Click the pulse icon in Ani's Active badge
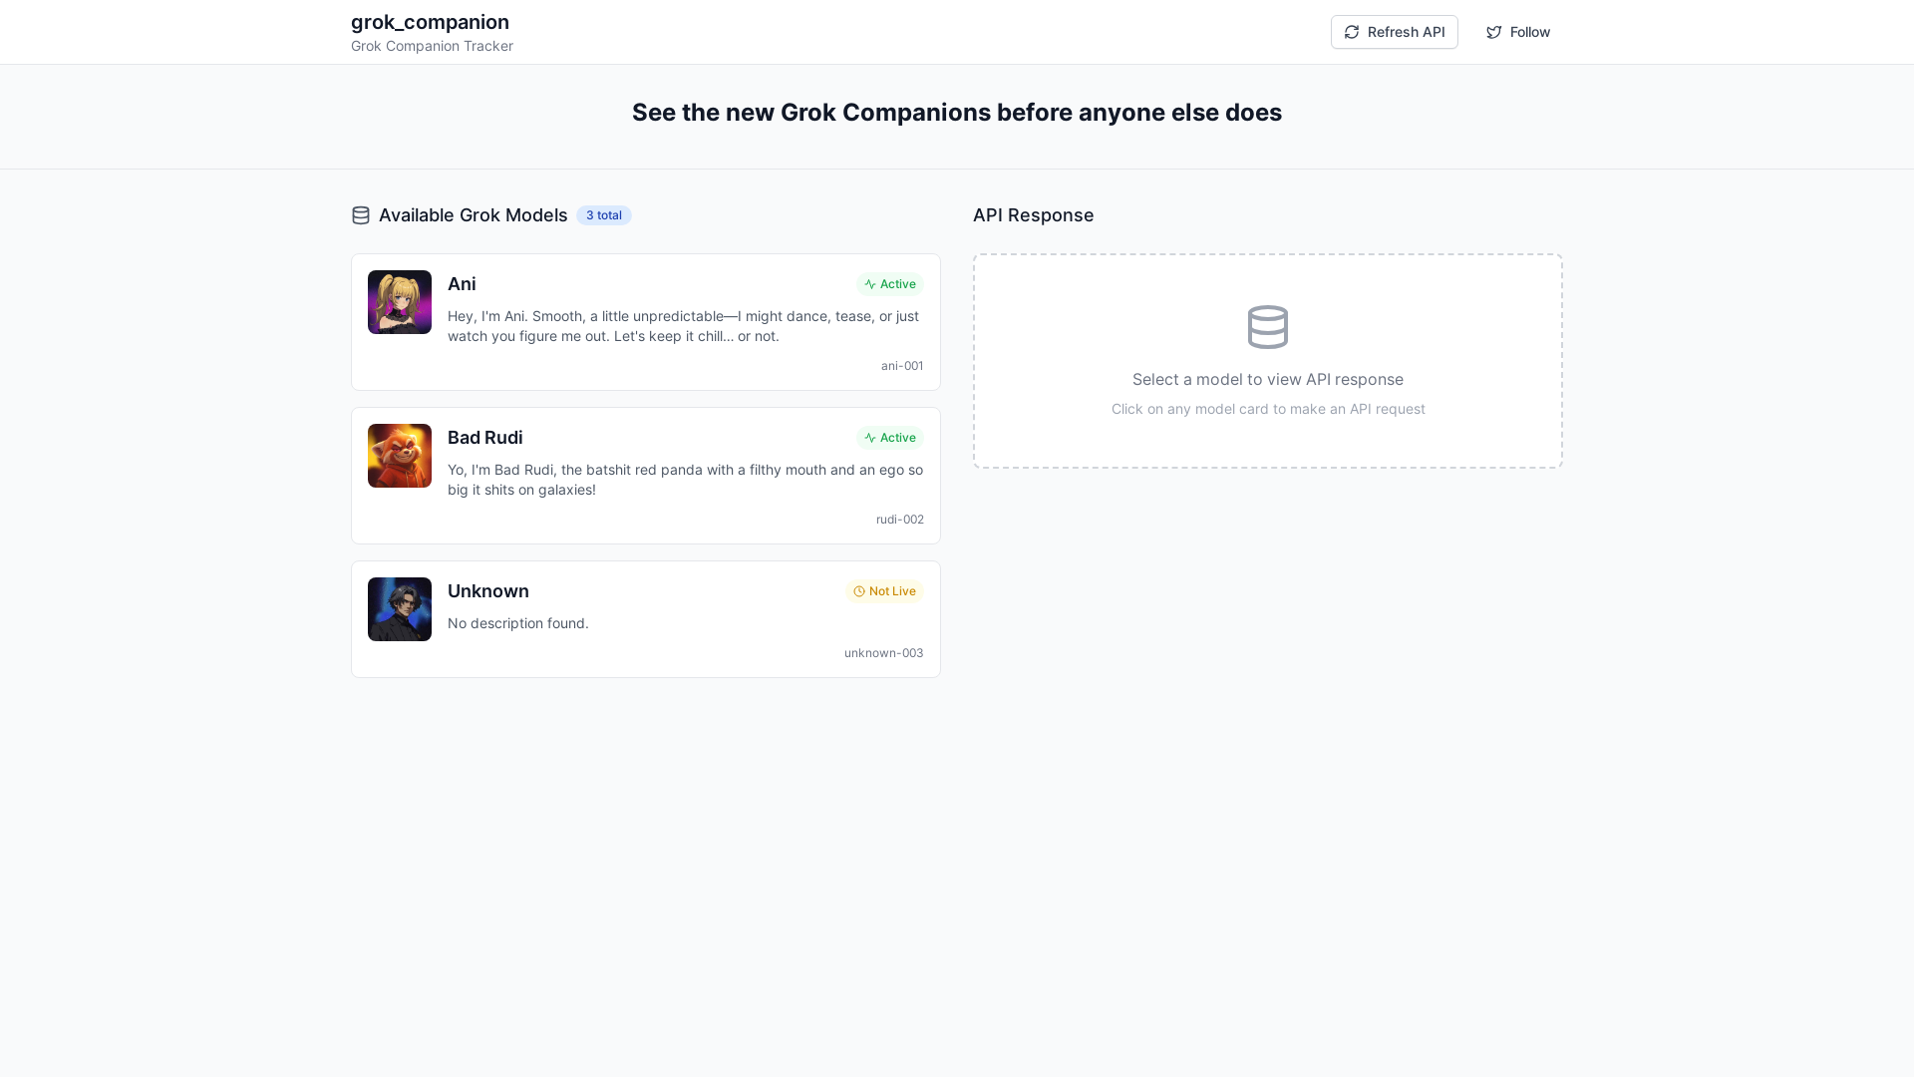 point(870,284)
